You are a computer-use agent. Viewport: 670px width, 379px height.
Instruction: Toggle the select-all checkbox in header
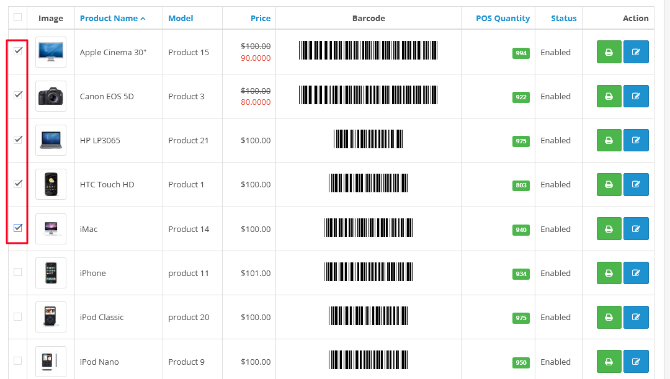coord(17,17)
